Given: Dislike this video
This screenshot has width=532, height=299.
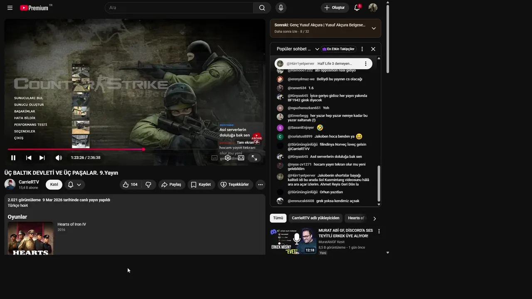Looking at the screenshot, I should click(x=148, y=184).
